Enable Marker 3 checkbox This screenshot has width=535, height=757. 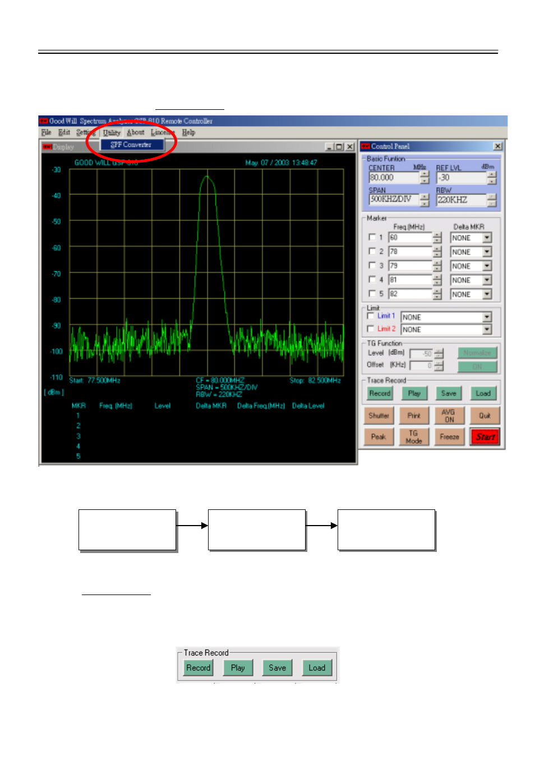[x=372, y=265]
